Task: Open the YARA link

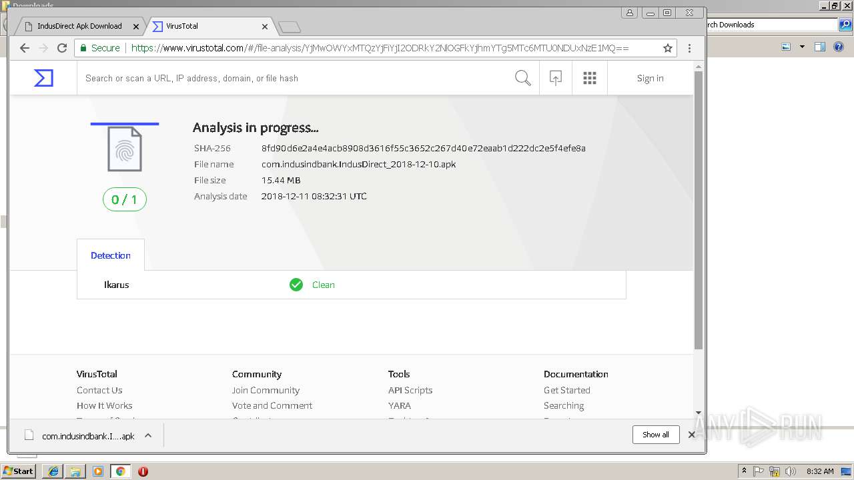Action: tap(400, 405)
